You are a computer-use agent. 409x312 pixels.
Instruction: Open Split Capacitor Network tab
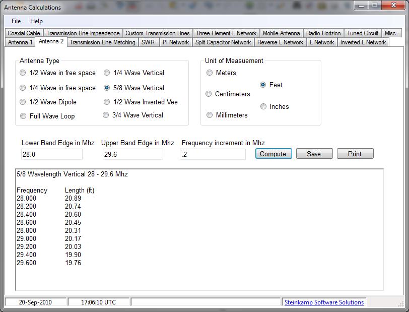[x=223, y=42]
